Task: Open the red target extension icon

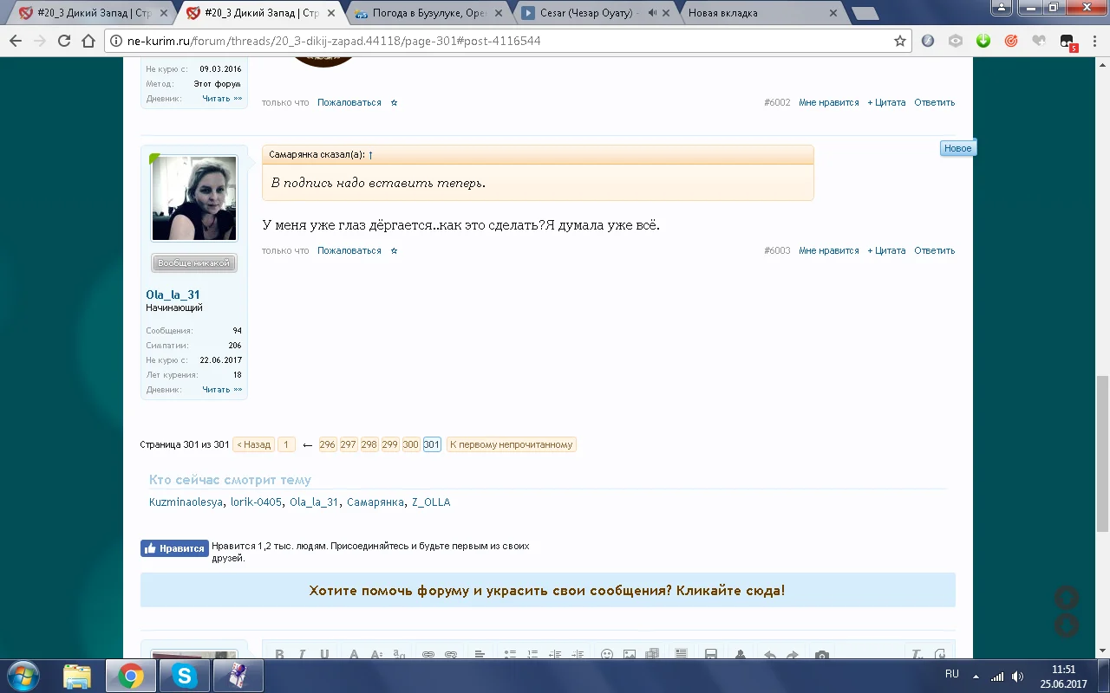Action: coord(1011,41)
